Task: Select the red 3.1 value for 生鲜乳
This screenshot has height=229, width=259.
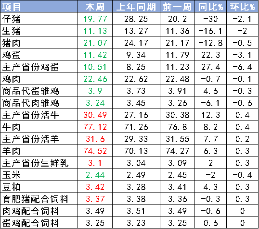Action: (95, 163)
